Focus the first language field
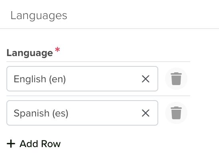This screenshot has width=219, height=159. 82,79
